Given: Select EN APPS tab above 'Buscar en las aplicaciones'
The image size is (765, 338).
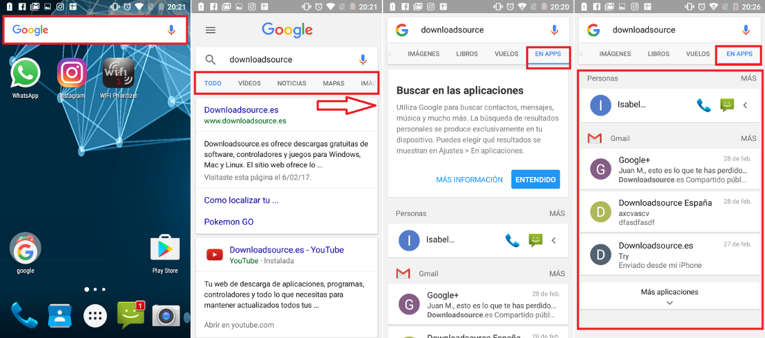Looking at the screenshot, I should (x=548, y=54).
